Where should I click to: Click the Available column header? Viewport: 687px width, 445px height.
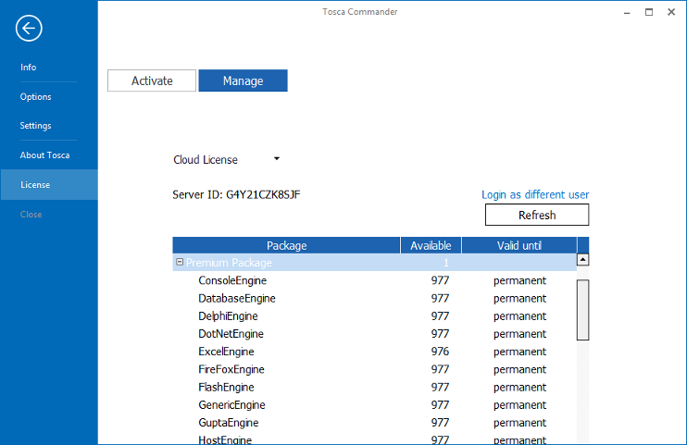pos(431,245)
